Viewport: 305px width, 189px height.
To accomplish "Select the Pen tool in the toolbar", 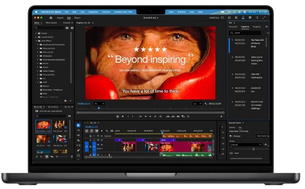I will tap(78, 149).
